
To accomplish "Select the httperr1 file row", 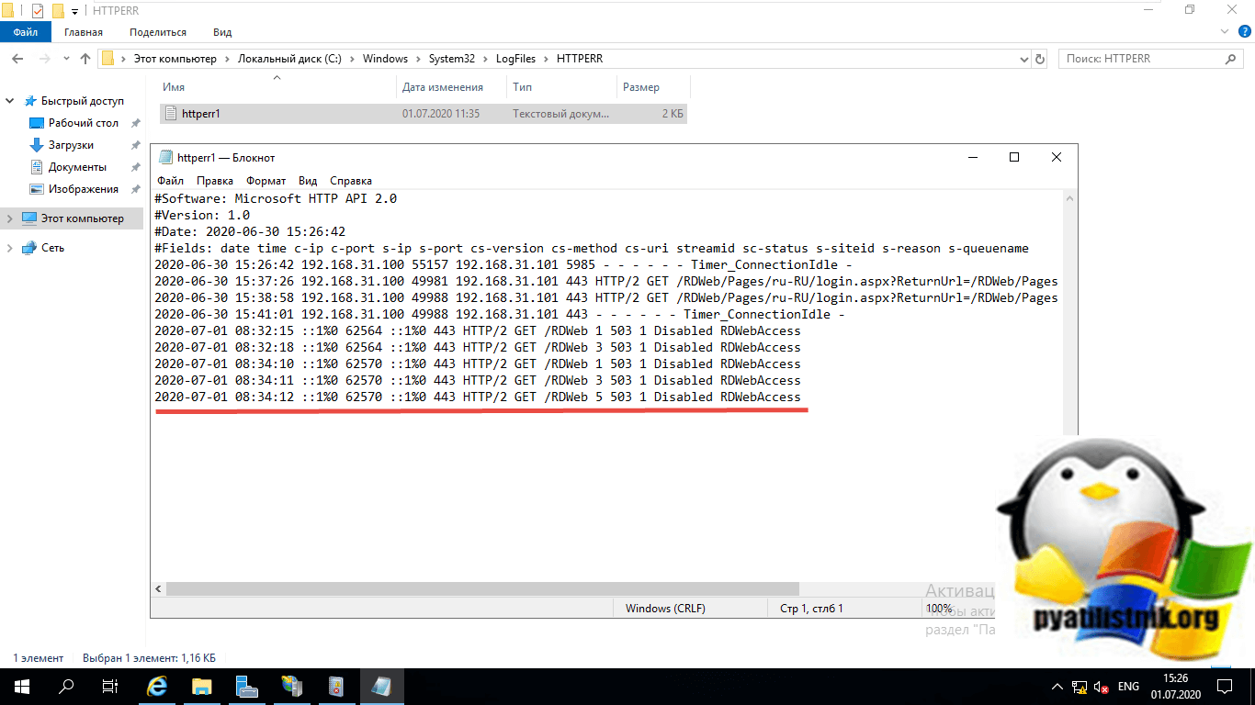I will (423, 114).
